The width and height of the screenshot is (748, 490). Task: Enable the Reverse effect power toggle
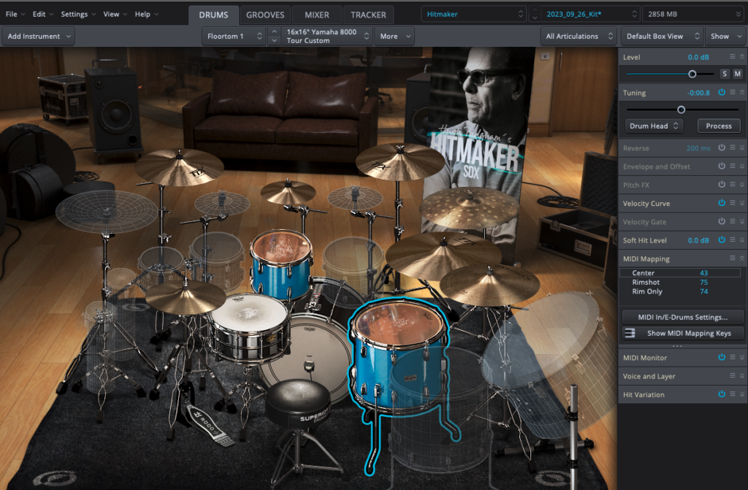click(721, 148)
